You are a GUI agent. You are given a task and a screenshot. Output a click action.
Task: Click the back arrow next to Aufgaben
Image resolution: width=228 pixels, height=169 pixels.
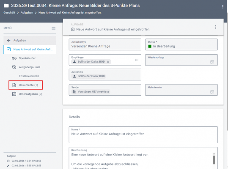(x=9, y=41)
